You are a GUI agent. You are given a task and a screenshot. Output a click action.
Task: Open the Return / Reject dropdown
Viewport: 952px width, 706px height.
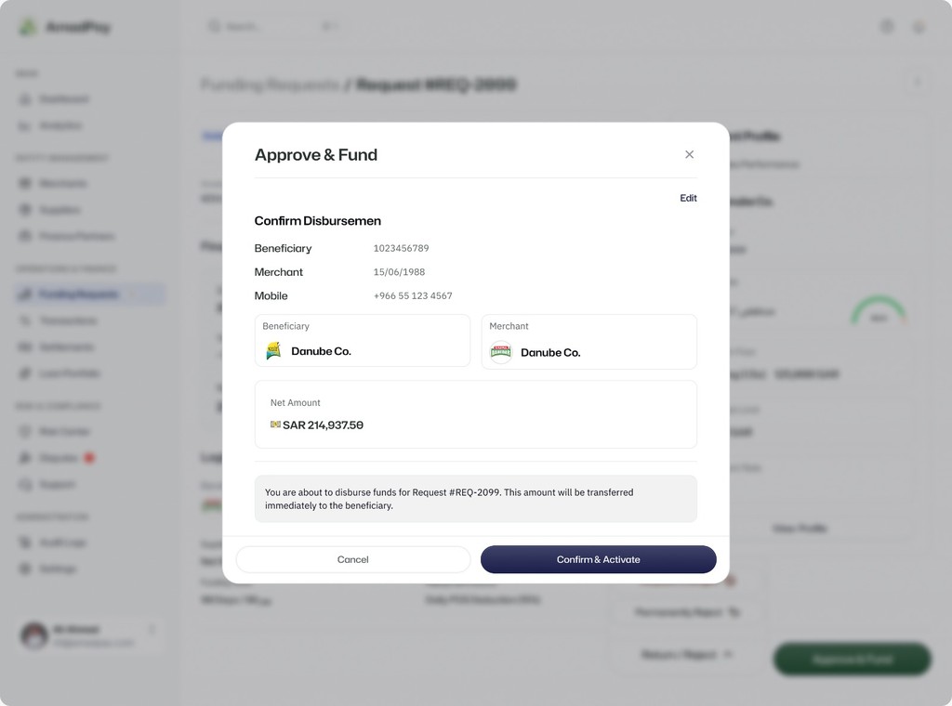pos(687,655)
